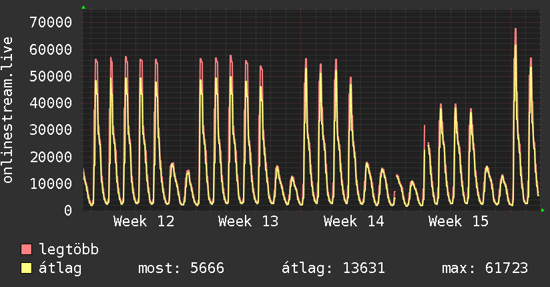Click the Week 12 axis label
This screenshot has width=550, height=287.
point(144,222)
